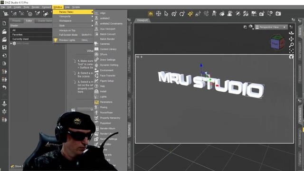This screenshot has height=171, width=304.
Task: Open the Figure Setup pane
Action: click(110, 81)
